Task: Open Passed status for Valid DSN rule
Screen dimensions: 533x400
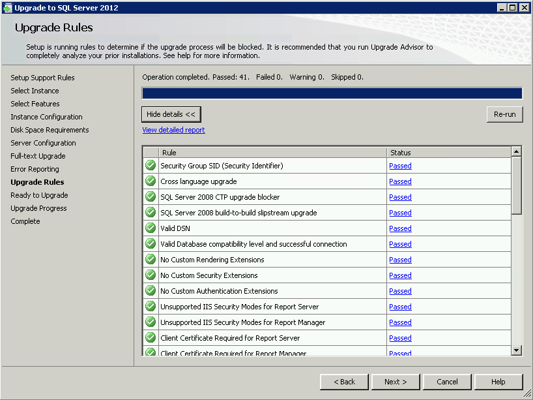Action: 400,228
